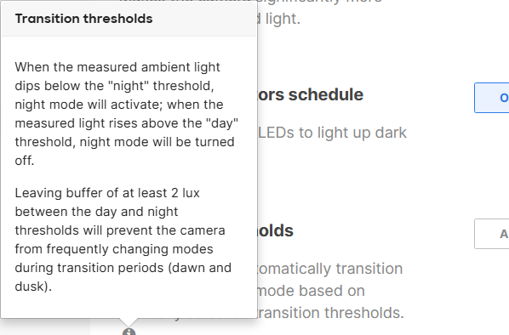The image size is (509, 335).
Task: Click the paragraph about leaving a buffer
Action: [x=123, y=239]
